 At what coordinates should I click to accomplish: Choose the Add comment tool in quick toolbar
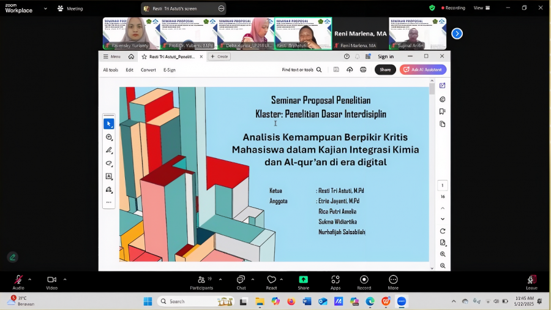pyautogui.click(x=108, y=137)
